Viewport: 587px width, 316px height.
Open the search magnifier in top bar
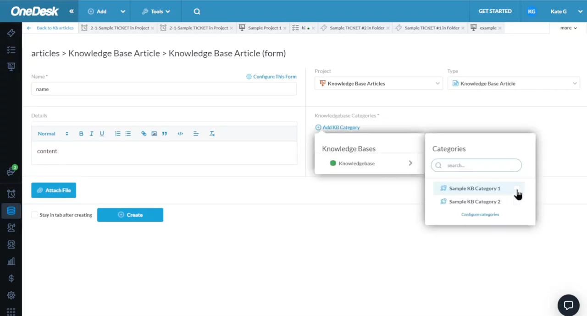tap(197, 11)
